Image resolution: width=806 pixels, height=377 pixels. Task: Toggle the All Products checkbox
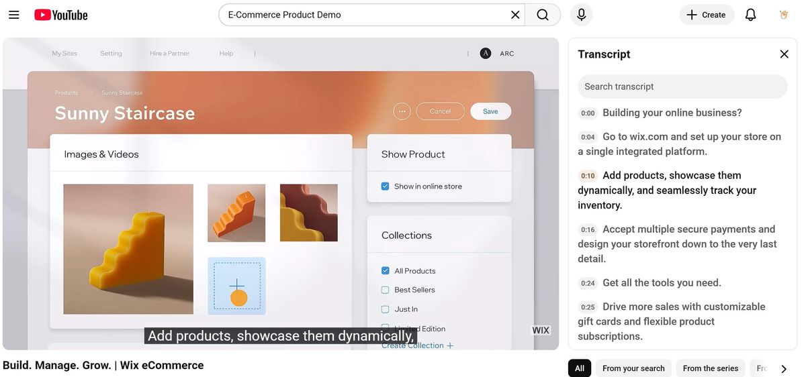tap(385, 270)
